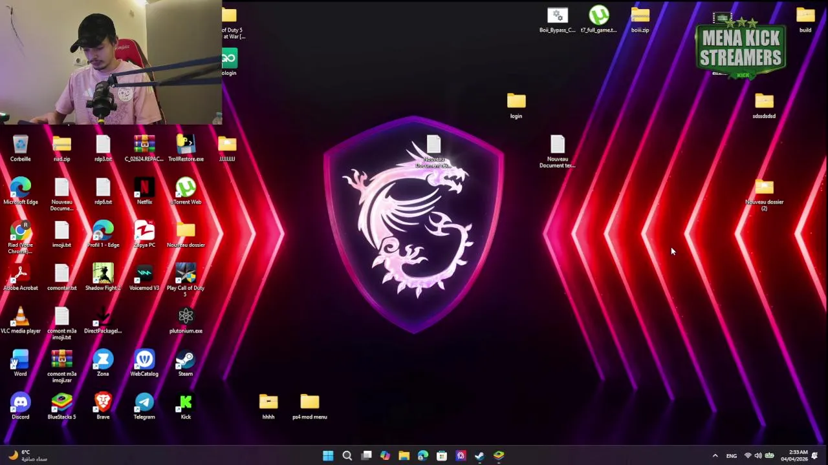Open the plain Nouveau dossier folder
Image resolution: width=828 pixels, height=465 pixels.
186,234
